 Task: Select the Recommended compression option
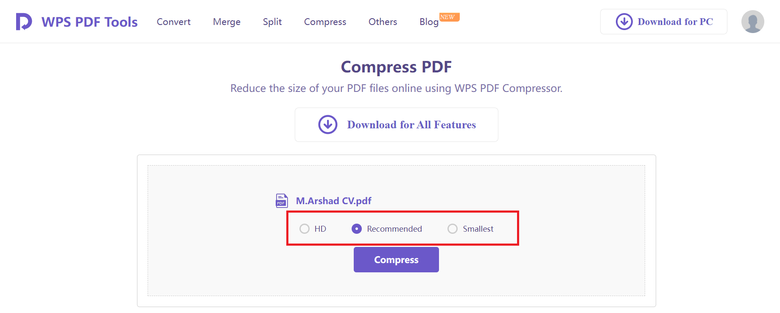(x=356, y=229)
